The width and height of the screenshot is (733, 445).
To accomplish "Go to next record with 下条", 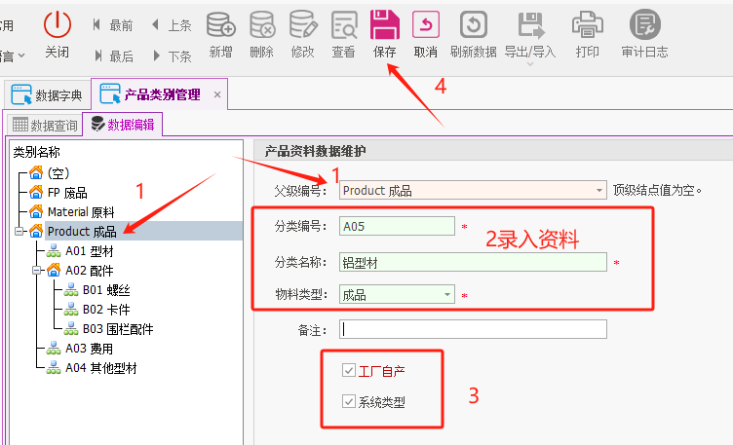I will 172,56.
